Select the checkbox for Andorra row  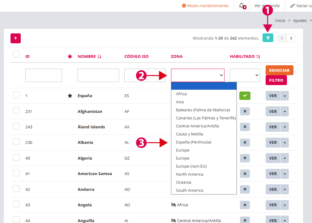click(x=16, y=189)
